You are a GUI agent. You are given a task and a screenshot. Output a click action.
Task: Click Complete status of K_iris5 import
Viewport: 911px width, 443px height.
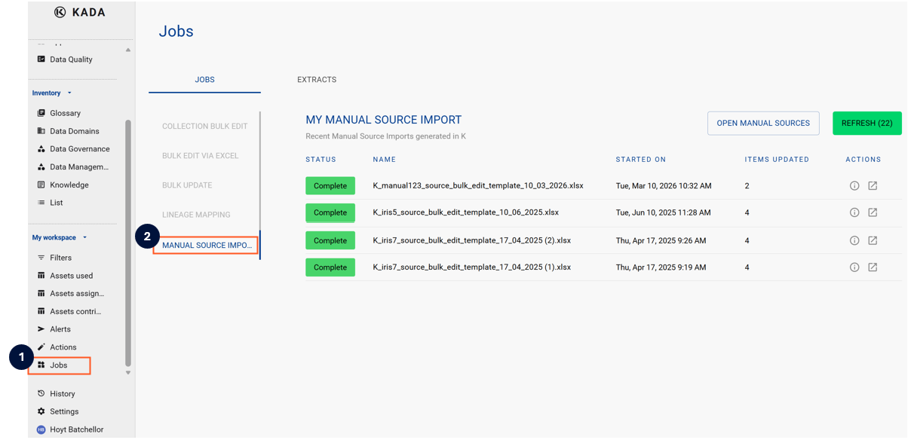pos(330,212)
